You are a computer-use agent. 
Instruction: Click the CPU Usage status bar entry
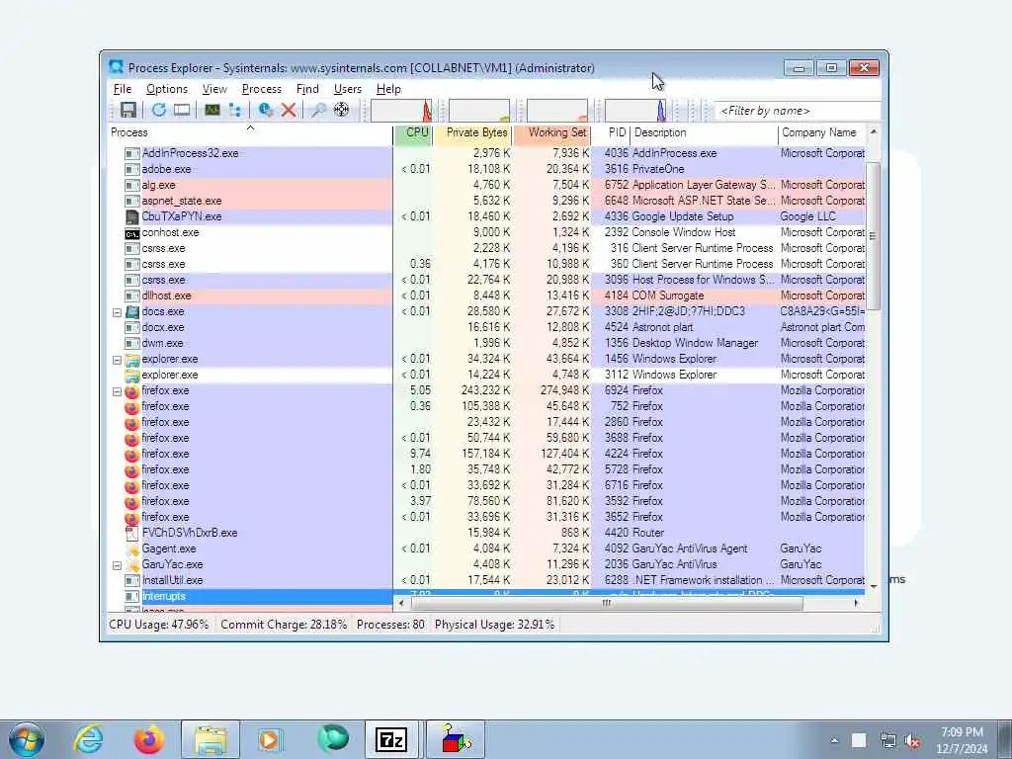(159, 625)
